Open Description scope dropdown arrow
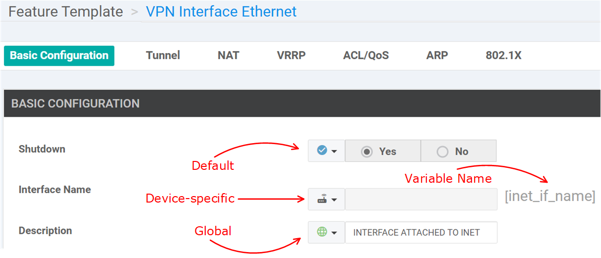The width and height of the screenshot is (601, 258). [x=335, y=233]
